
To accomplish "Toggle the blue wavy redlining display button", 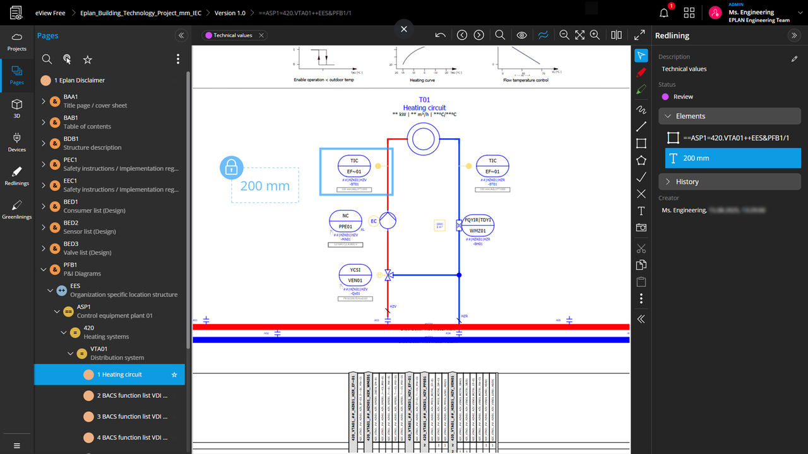I will pos(543,35).
